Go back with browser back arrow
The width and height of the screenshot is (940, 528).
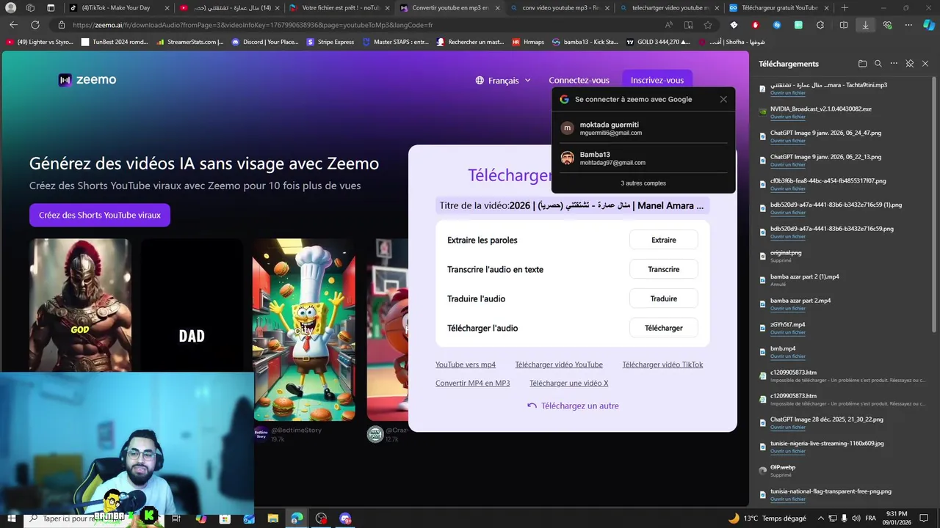pos(13,25)
